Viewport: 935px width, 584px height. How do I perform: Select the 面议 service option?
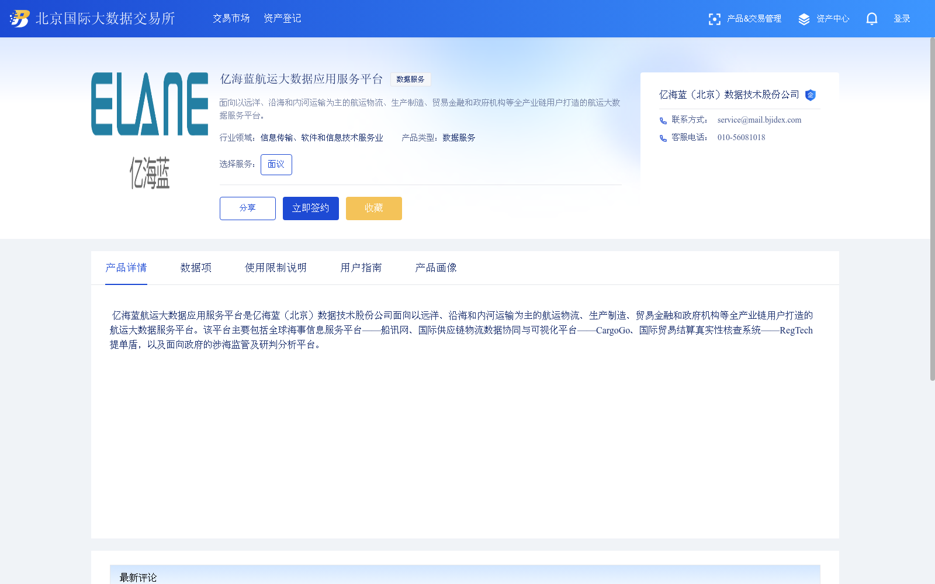pyautogui.click(x=276, y=165)
